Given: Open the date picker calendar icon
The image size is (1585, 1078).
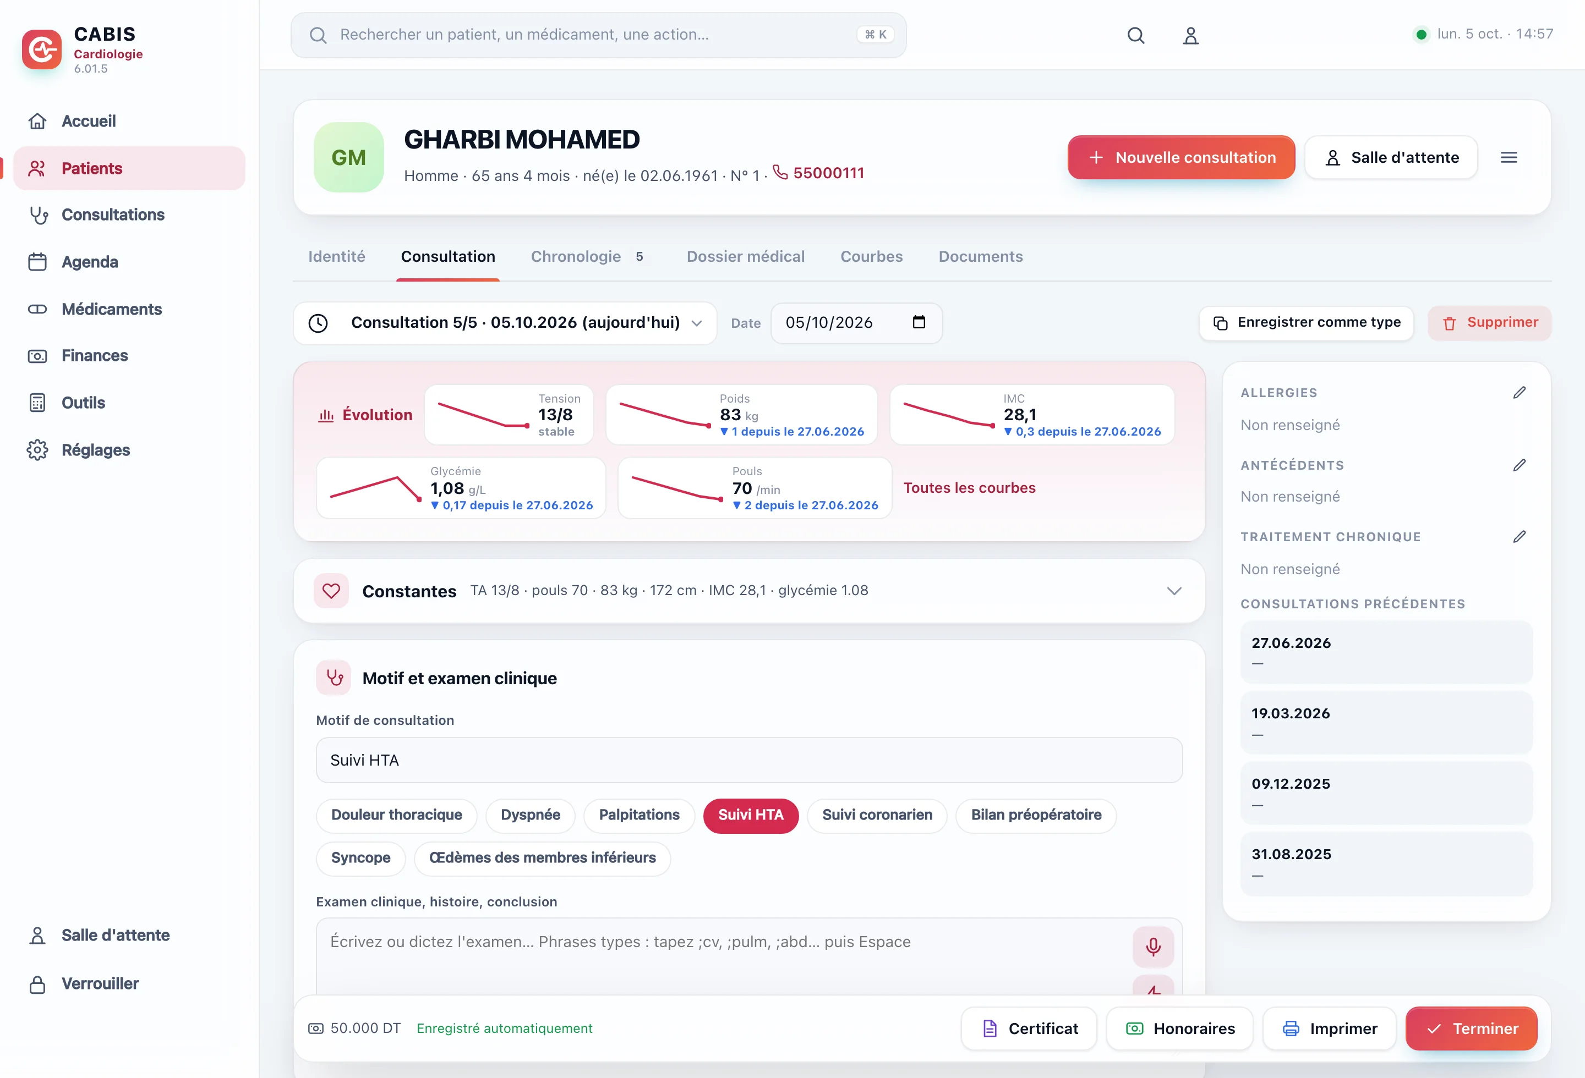Looking at the screenshot, I should click(919, 322).
